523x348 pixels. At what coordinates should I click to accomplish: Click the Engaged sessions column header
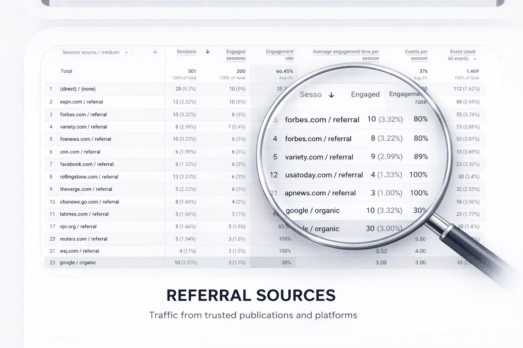coord(236,55)
